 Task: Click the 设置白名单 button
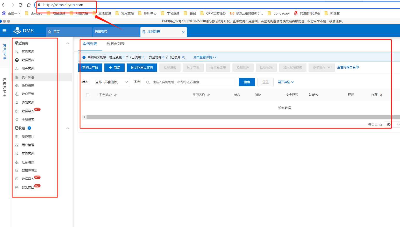[x=218, y=68]
